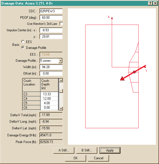Open the A Stiff settings
Image resolution: width=159 pixels, height=164 pixels.
coord(64,150)
